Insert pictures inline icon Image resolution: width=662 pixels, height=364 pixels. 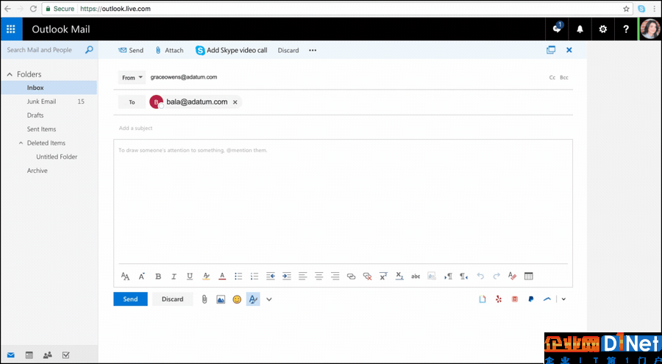tap(221, 299)
